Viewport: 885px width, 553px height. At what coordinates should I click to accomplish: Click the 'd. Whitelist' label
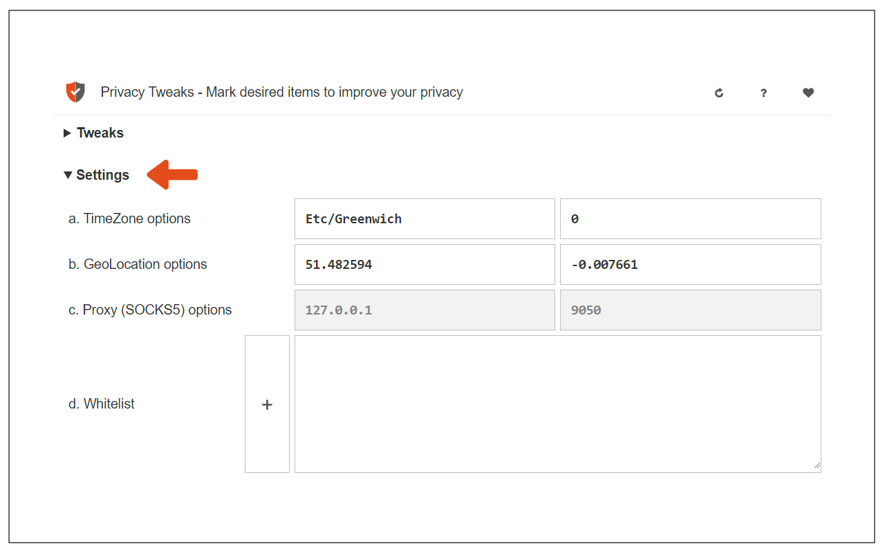coord(102,404)
